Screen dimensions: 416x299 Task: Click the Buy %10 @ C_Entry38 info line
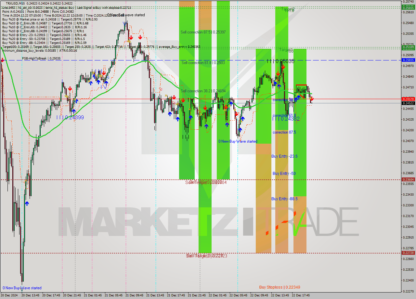click(45, 23)
